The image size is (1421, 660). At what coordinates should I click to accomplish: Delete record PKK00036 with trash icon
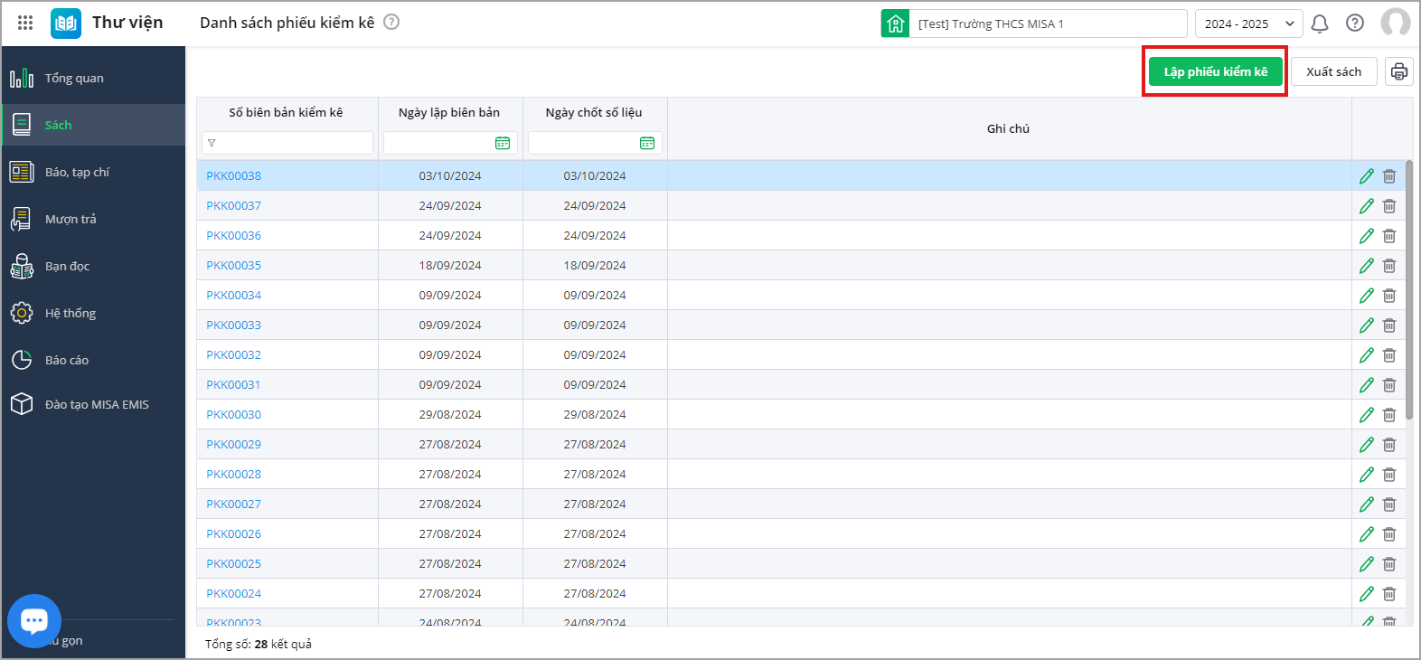[1389, 236]
